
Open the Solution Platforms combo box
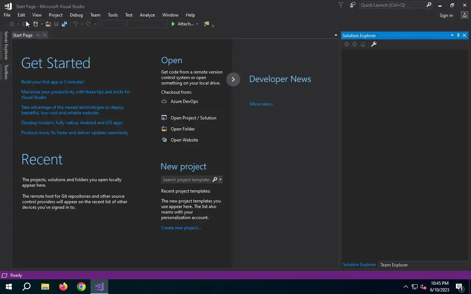147,24
